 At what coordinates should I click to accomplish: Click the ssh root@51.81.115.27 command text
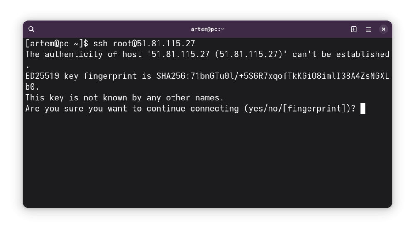click(144, 44)
